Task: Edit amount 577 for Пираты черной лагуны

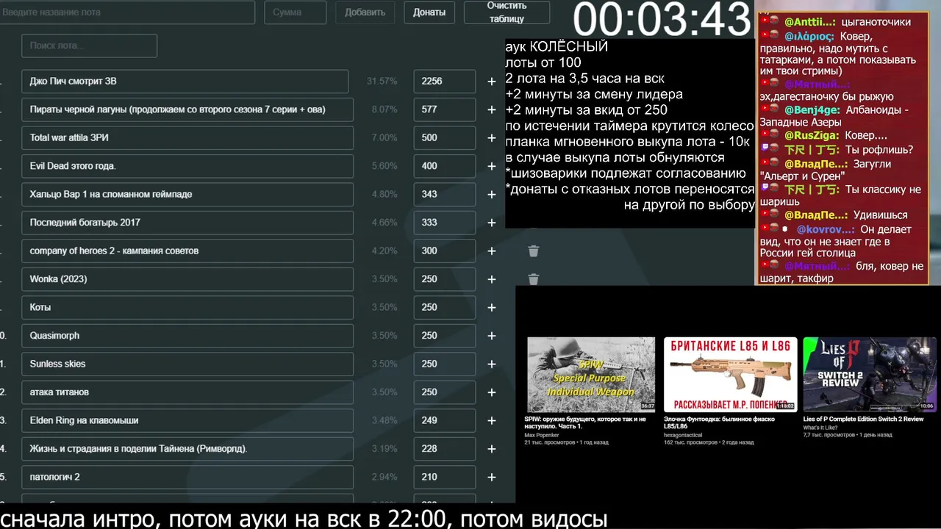Action: [x=444, y=109]
